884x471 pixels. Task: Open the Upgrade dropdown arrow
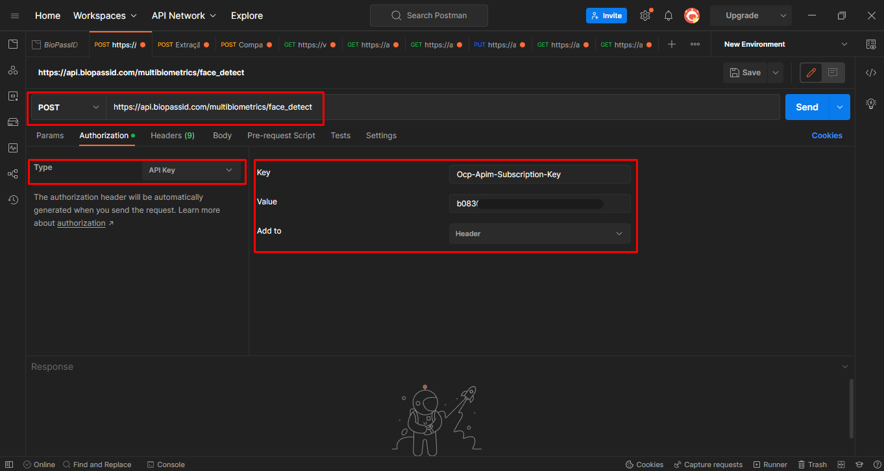point(783,16)
